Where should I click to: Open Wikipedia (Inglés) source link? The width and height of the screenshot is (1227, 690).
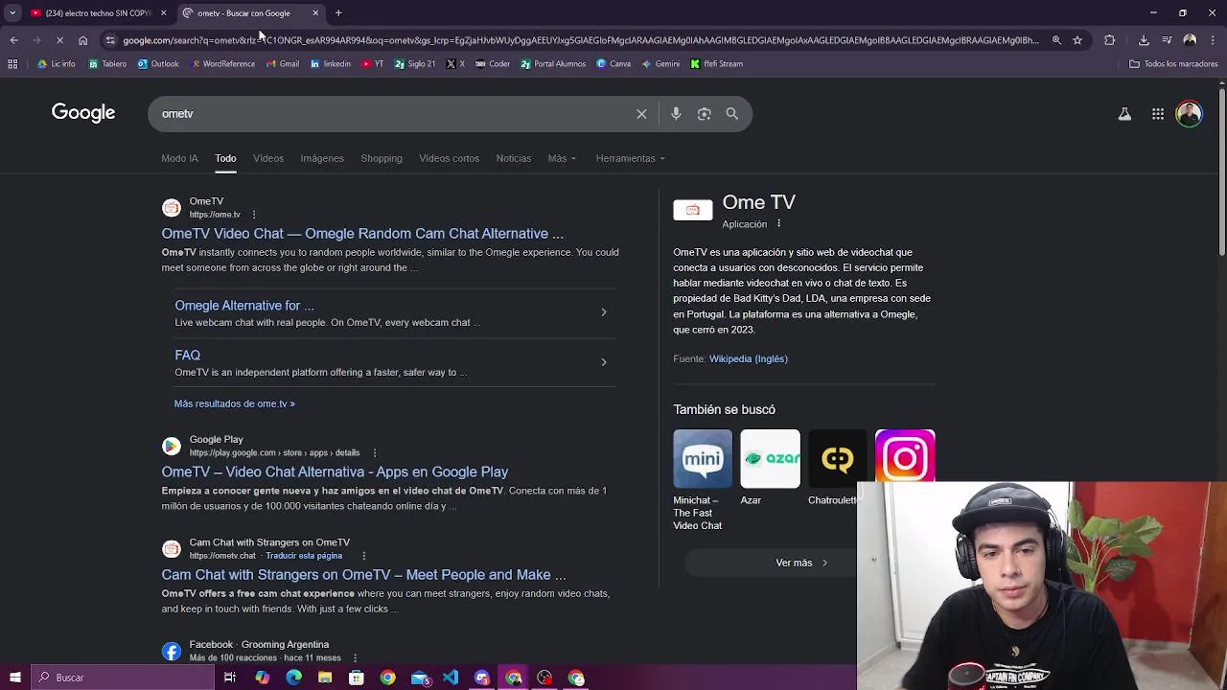749,358
